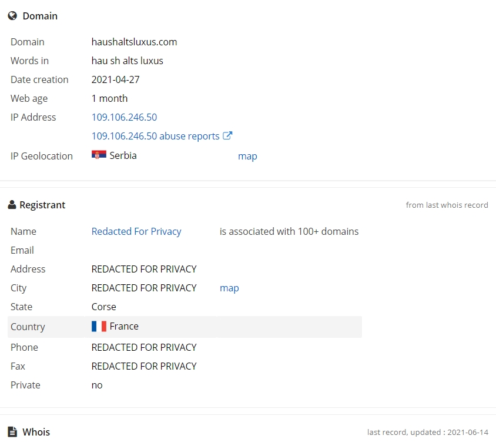Open the map link in City row
Viewport: 496px width, 442px height.
(x=229, y=288)
